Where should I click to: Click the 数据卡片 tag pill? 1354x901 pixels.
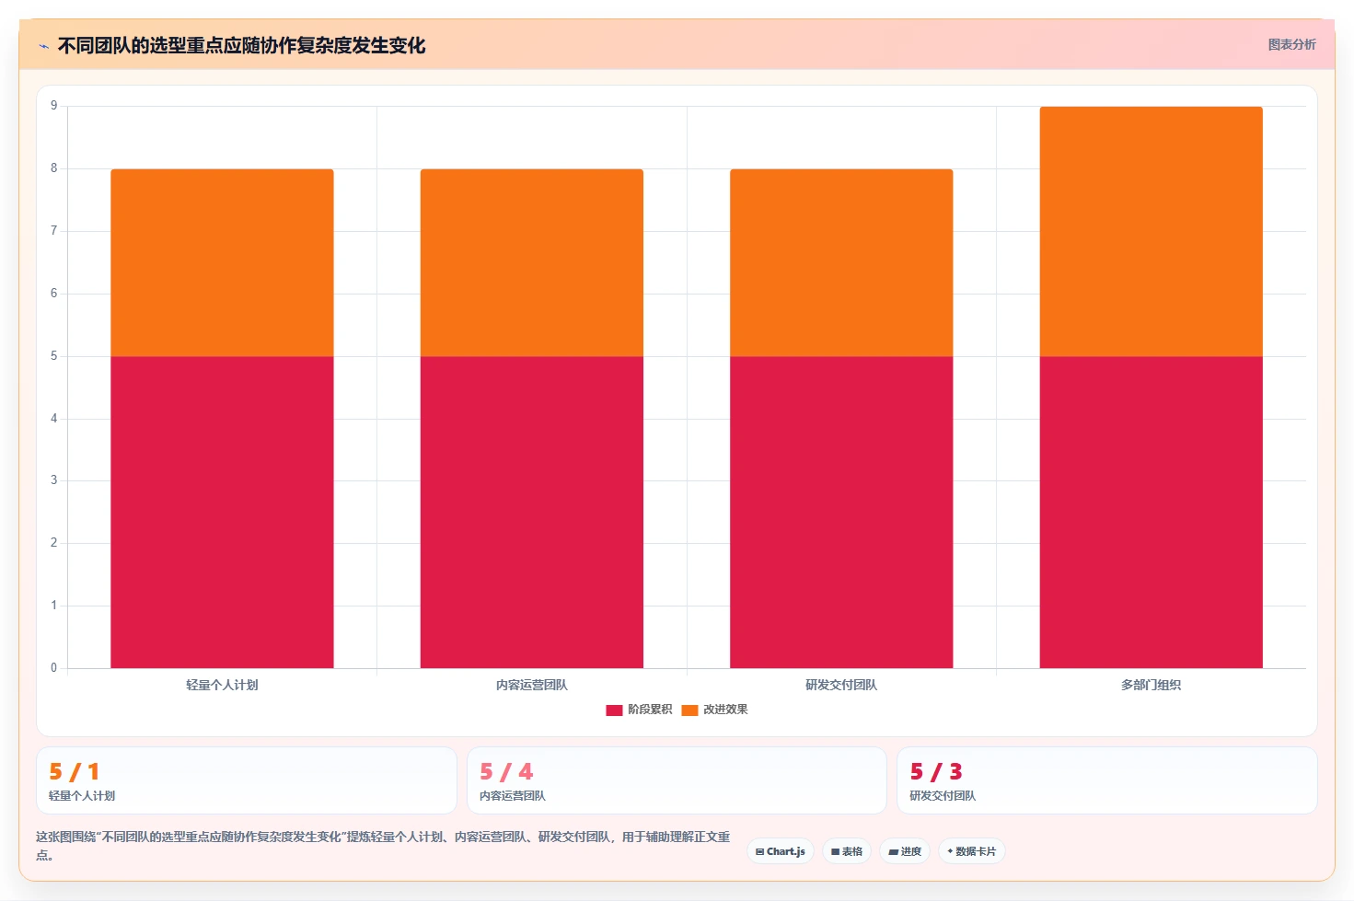click(971, 851)
